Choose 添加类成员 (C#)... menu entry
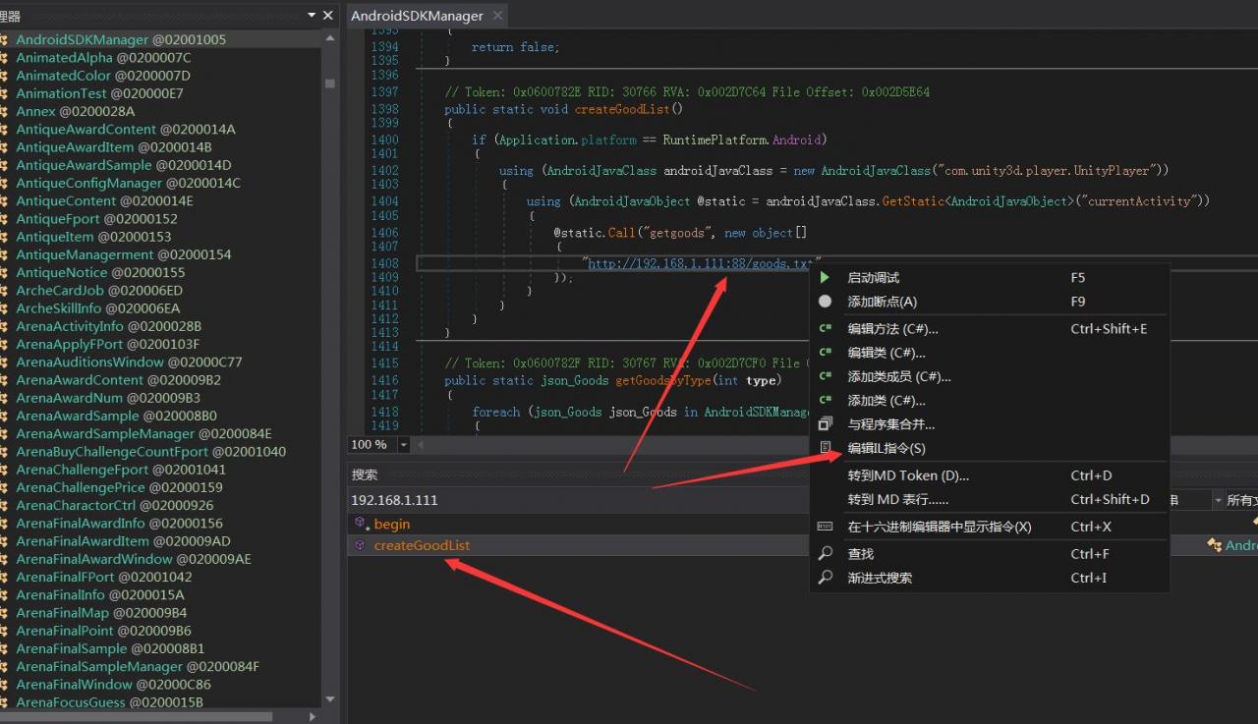 point(899,376)
